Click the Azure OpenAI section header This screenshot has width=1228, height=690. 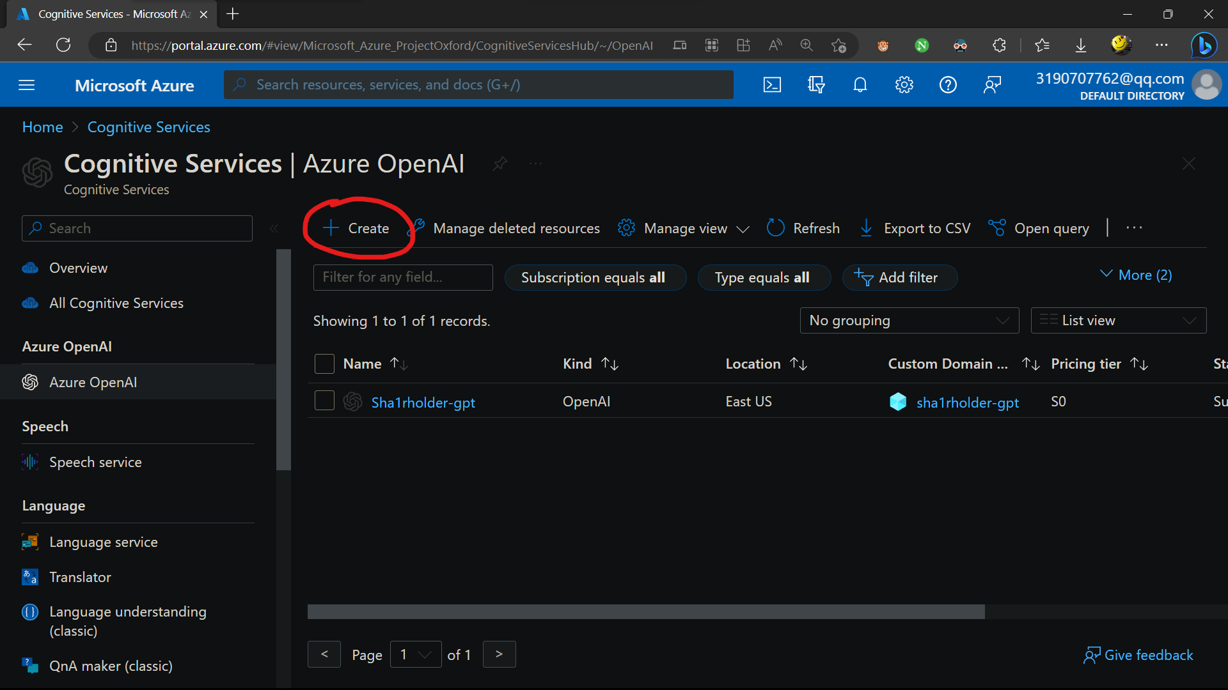click(66, 346)
